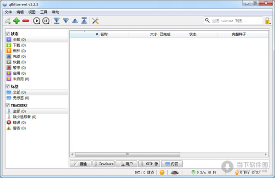Move torrent to bottom of queue icon

coord(57,21)
